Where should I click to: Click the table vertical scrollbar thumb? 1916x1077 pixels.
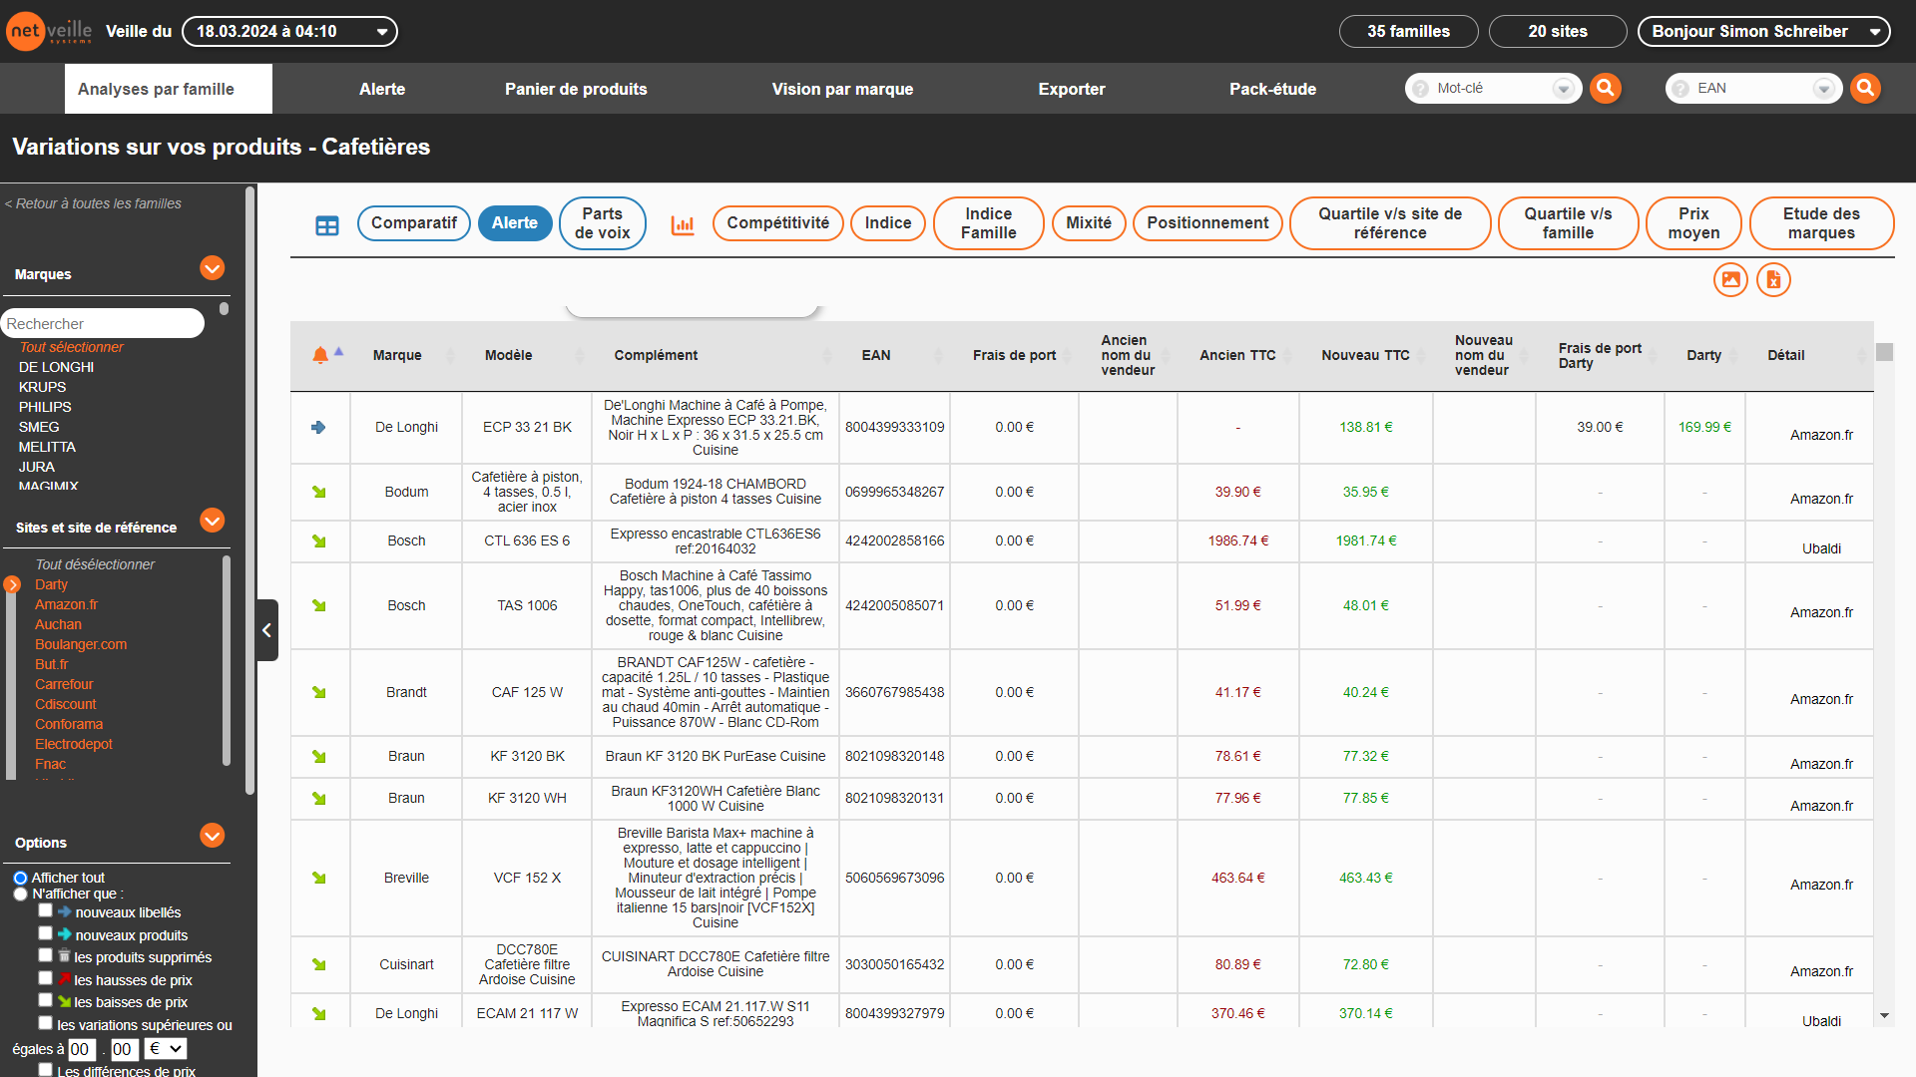pyautogui.click(x=1884, y=352)
